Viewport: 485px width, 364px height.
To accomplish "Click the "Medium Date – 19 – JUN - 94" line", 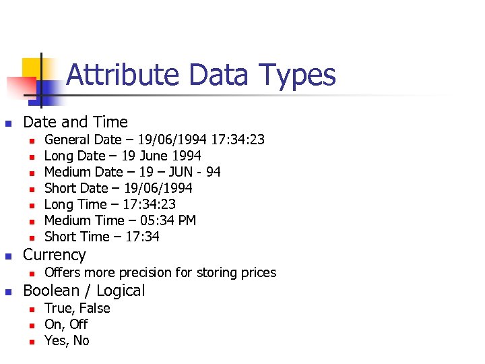I will (132, 172).
